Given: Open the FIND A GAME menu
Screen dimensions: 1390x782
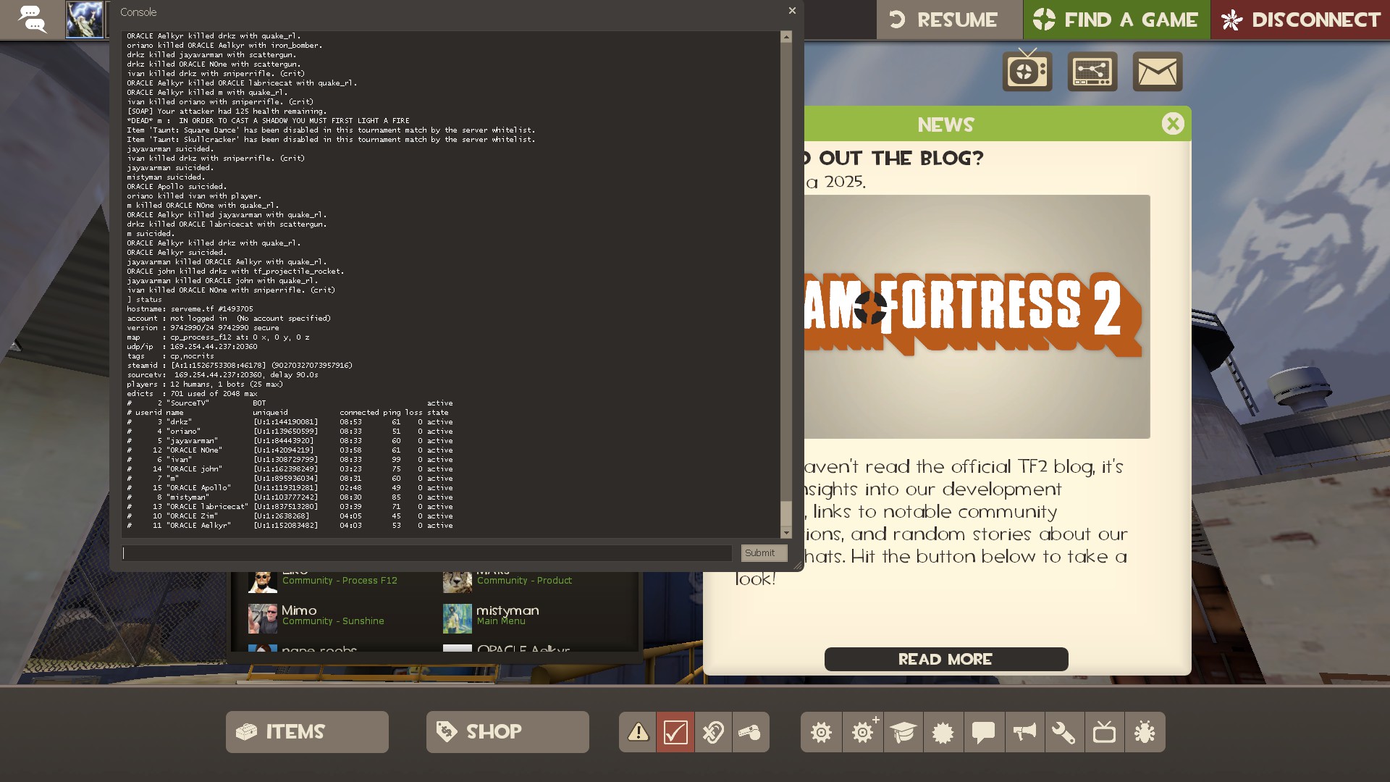Looking at the screenshot, I should pos(1116,20).
